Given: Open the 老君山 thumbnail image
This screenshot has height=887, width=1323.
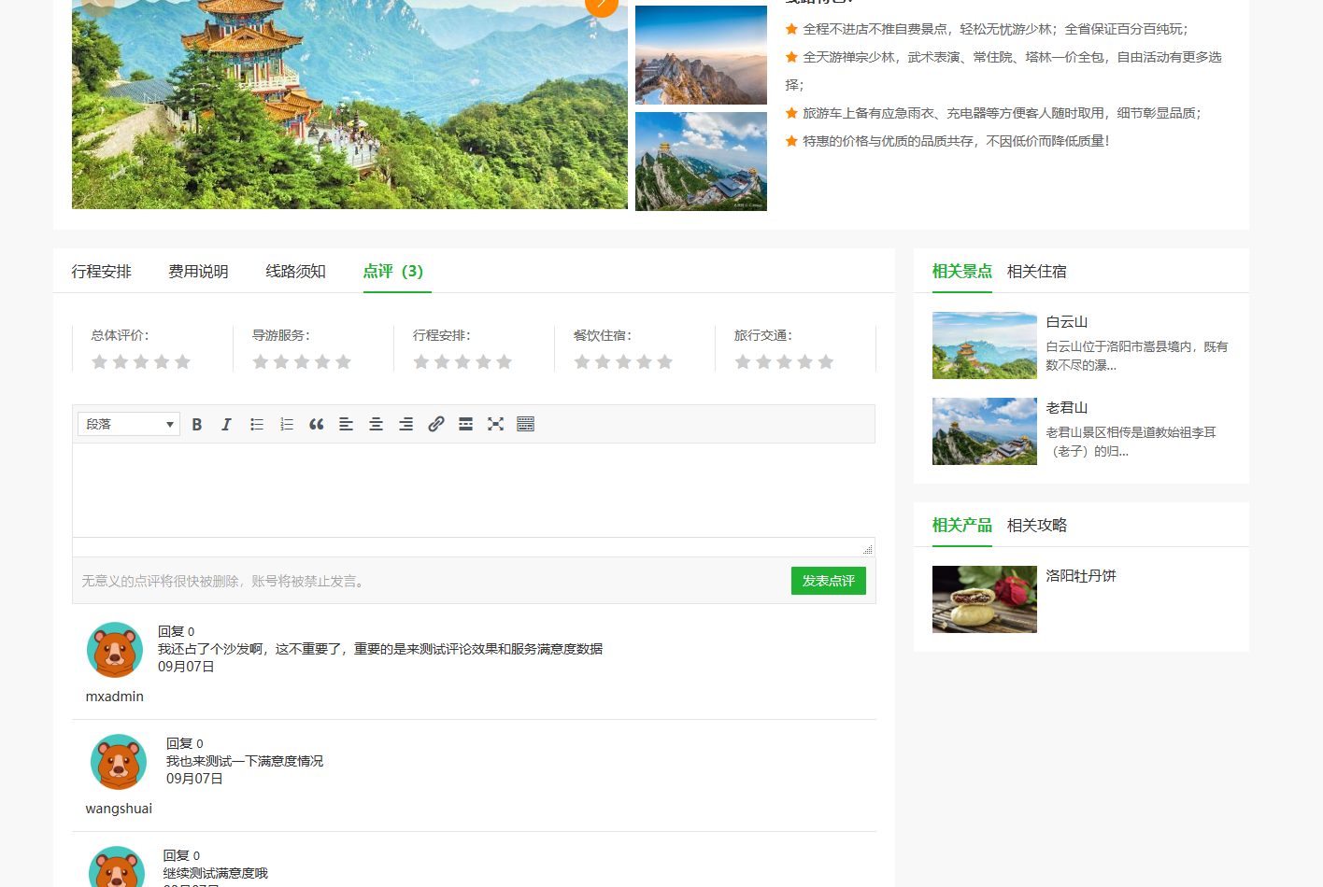Looking at the screenshot, I should (985, 431).
